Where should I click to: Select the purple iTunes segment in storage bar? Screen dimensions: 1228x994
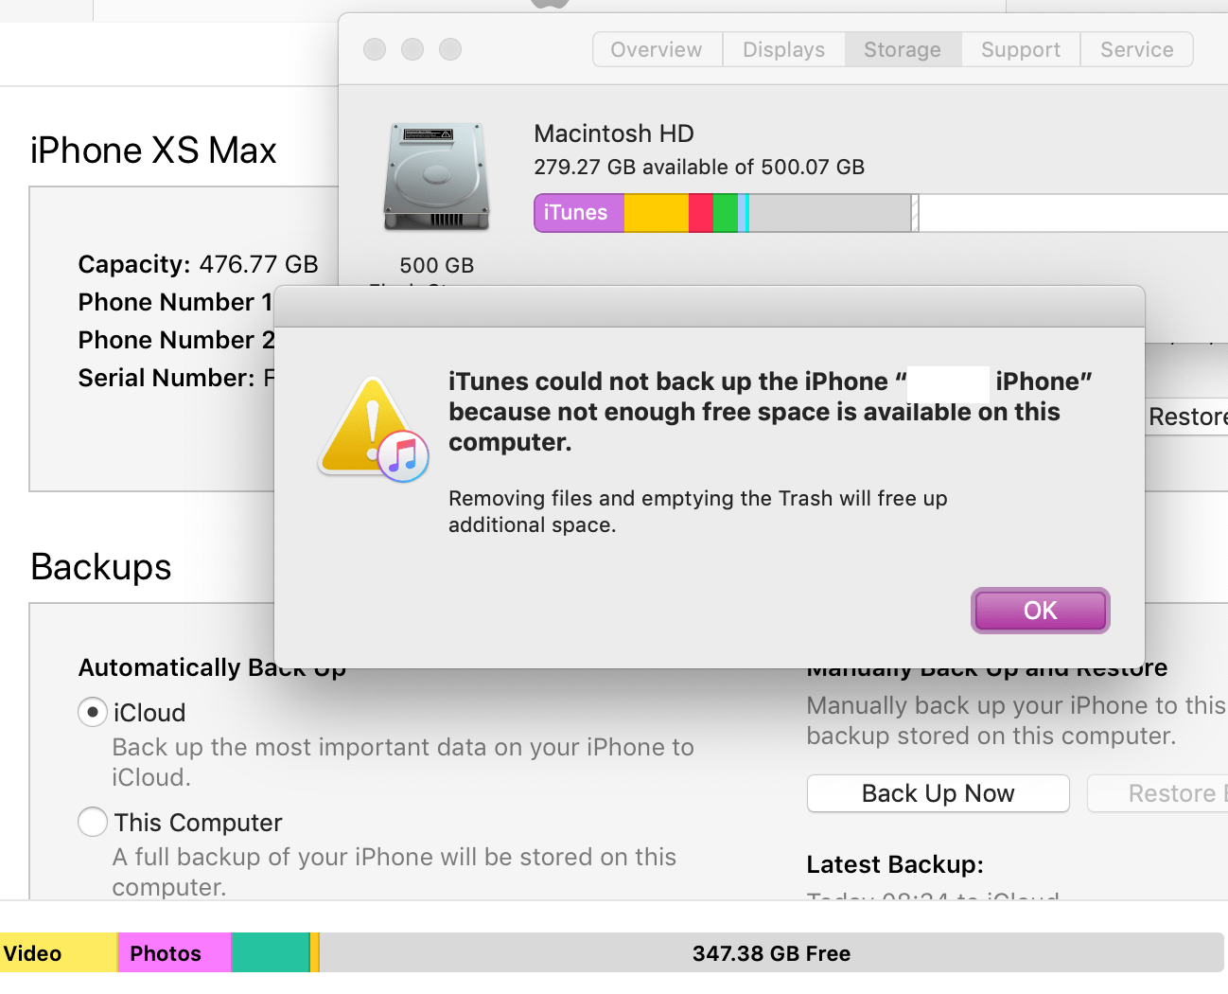pyautogui.click(x=577, y=213)
